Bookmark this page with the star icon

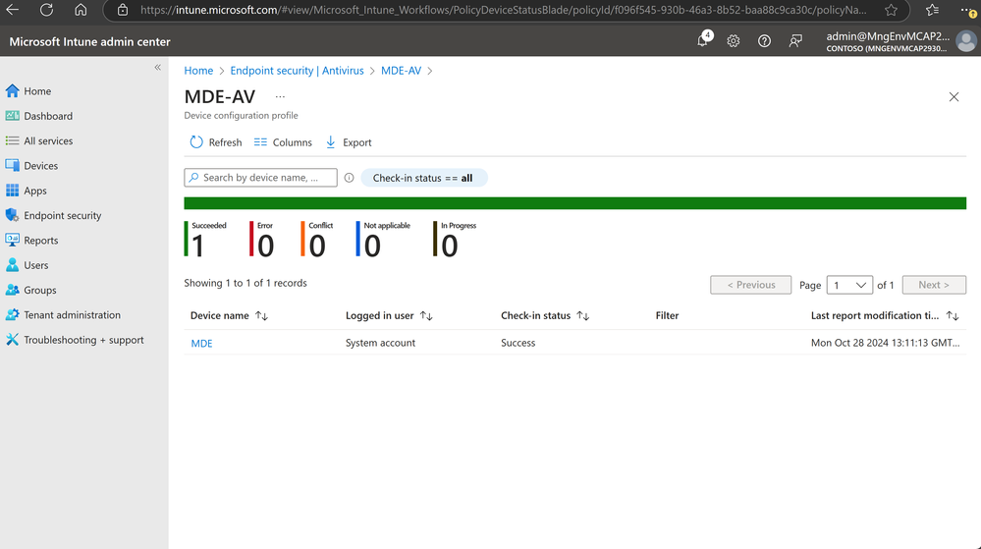point(891,10)
